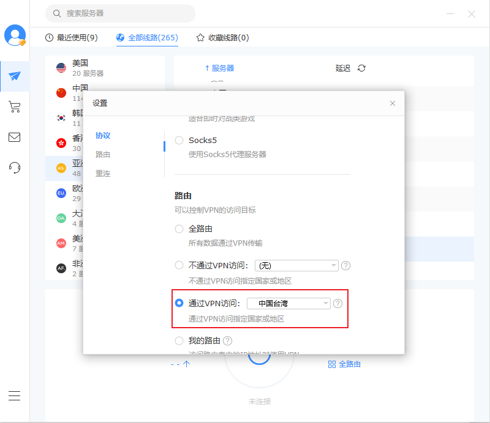Select the 我的路由 radio option
Screen dimensions: 490x423
coord(179,340)
